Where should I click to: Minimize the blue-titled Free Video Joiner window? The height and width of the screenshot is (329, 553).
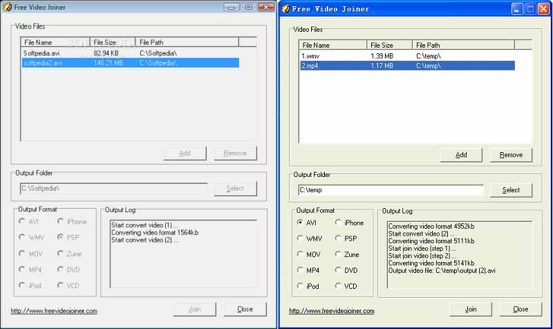pos(518,9)
